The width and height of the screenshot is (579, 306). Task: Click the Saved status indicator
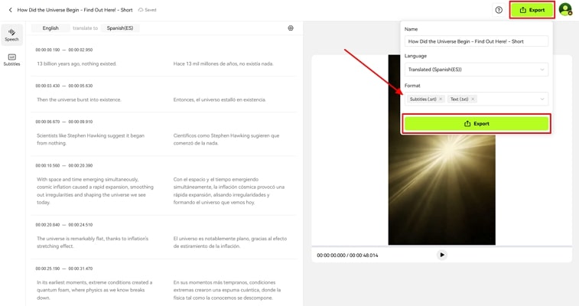point(148,10)
